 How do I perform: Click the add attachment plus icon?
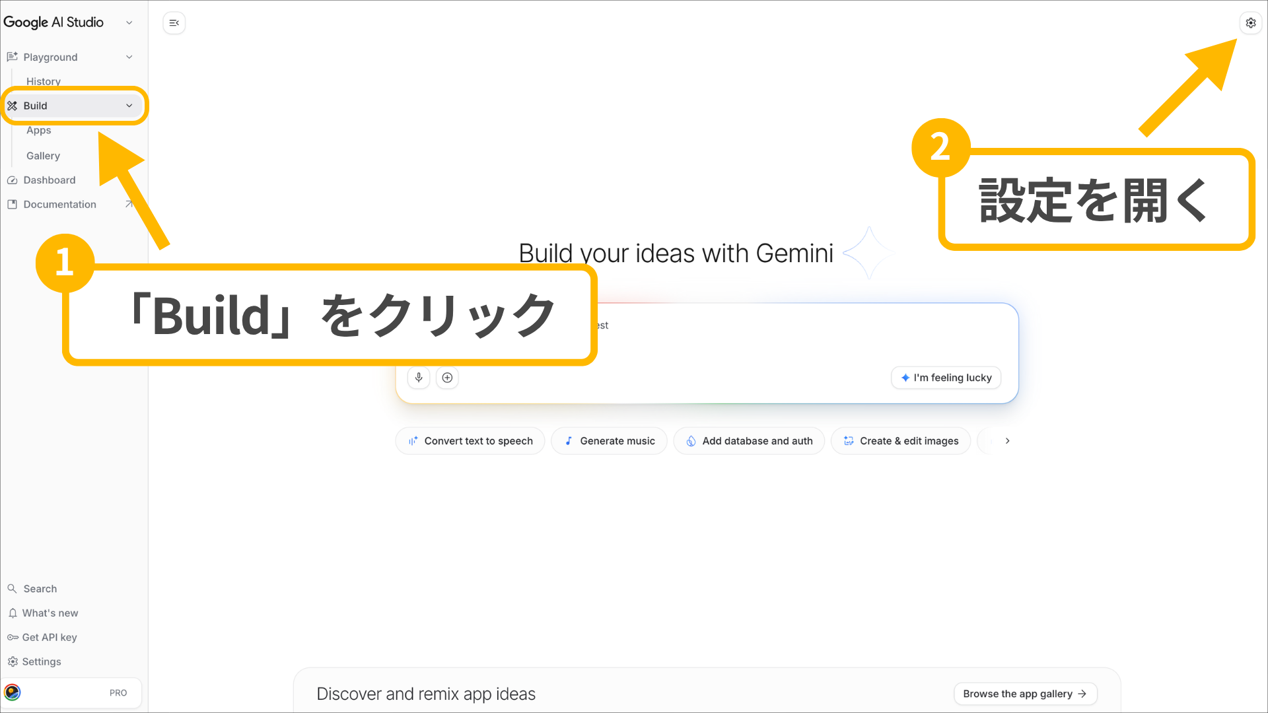click(447, 378)
